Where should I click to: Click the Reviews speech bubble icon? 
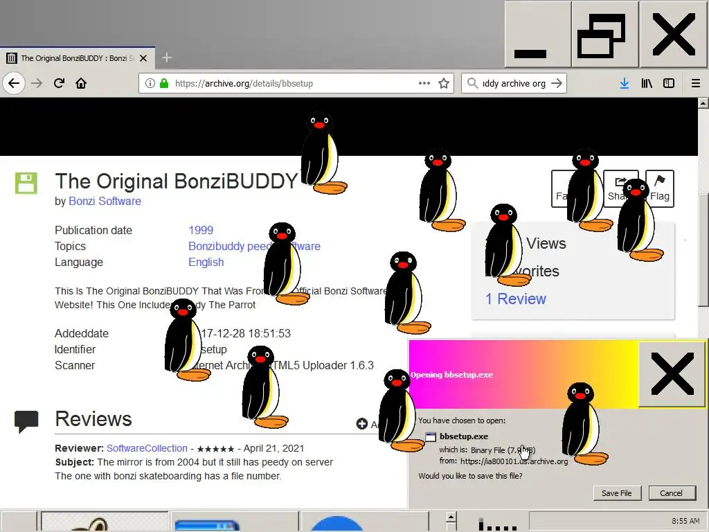26,421
